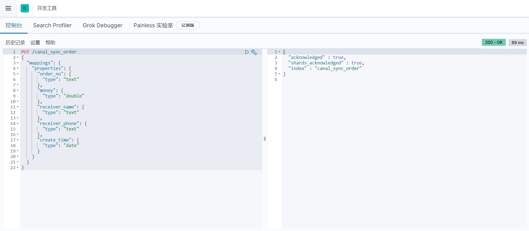Click the 帮助 help button
This screenshot has height=231, width=529.
pos(50,43)
